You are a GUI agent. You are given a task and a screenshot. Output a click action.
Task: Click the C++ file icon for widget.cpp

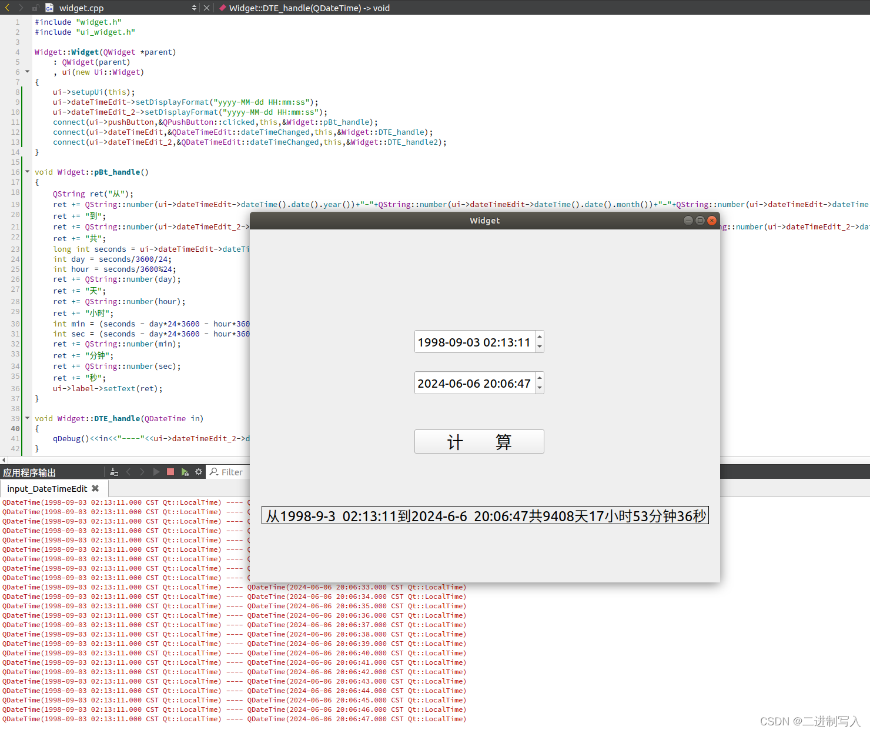[49, 8]
